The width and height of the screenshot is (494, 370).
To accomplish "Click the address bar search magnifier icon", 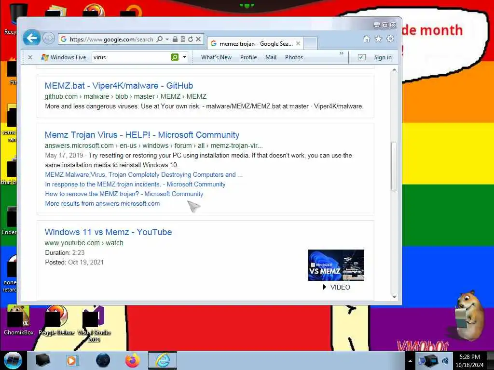I will (x=160, y=39).
